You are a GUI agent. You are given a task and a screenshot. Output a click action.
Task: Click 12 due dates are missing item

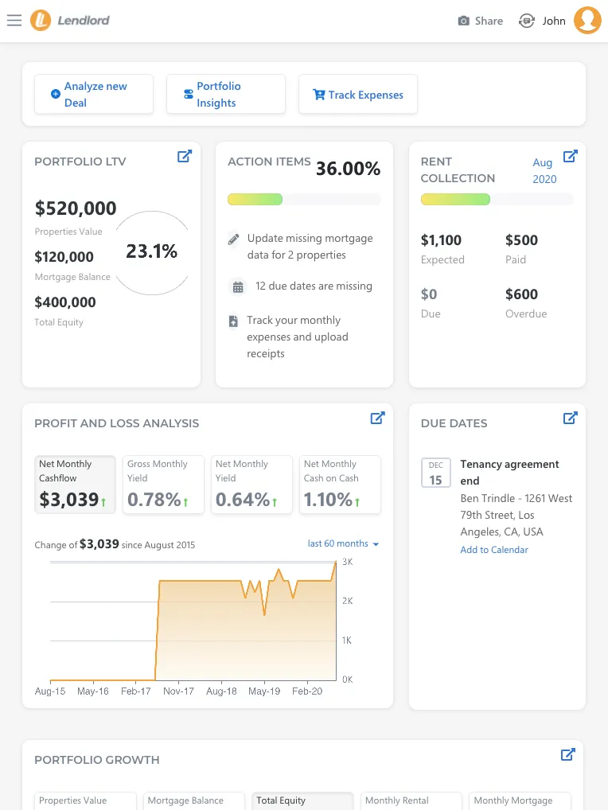pyautogui.click(x=314, y=286)
